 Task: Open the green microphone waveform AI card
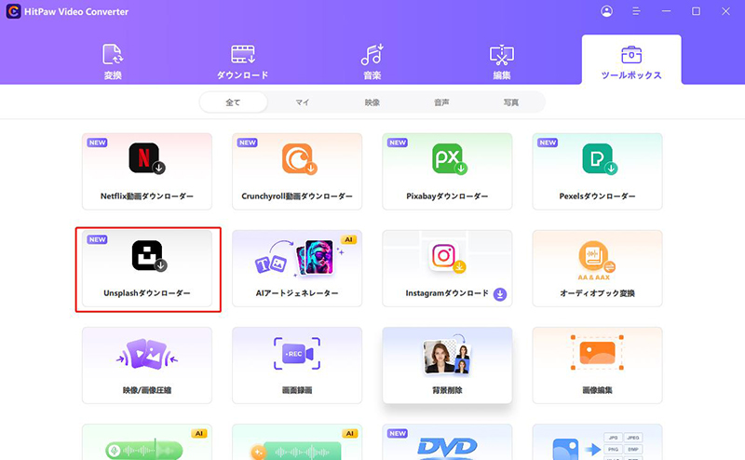[x=147, y=442]
